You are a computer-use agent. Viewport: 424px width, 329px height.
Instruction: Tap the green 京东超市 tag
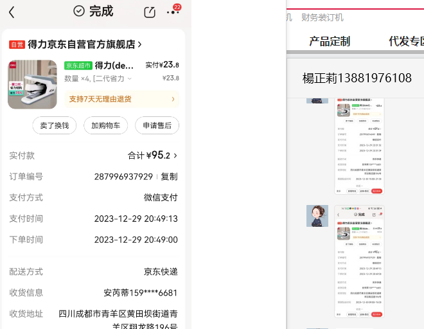[x=78, y=66]
